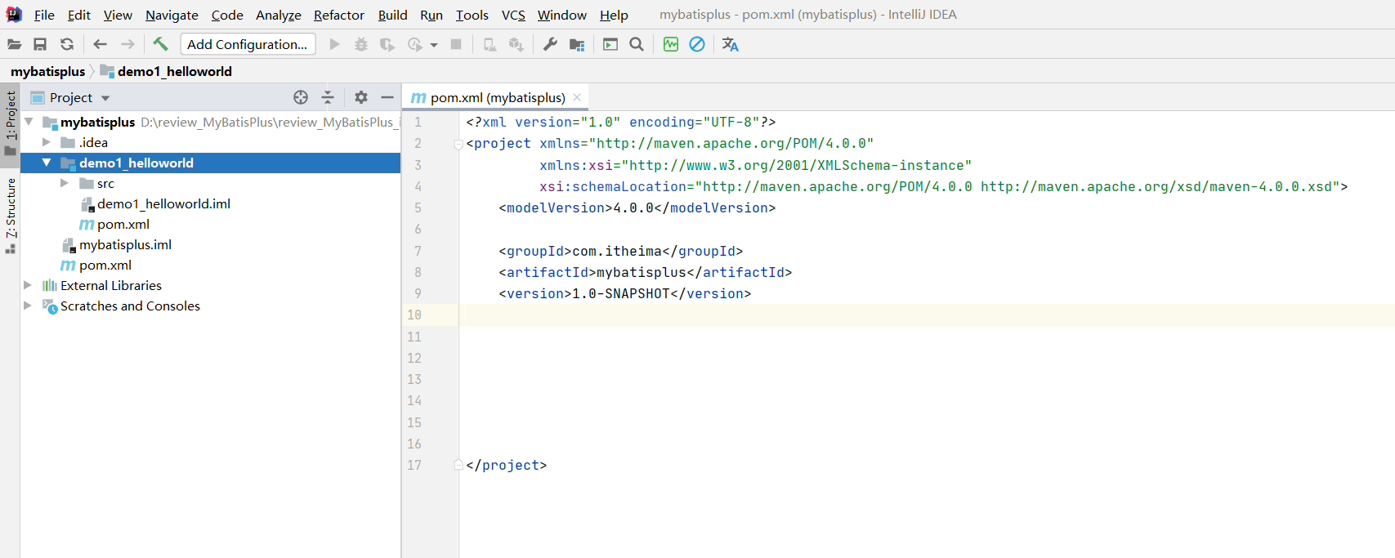Open the VCS menu
Viewport: 1395px width, 558px height.
[513, 15]
